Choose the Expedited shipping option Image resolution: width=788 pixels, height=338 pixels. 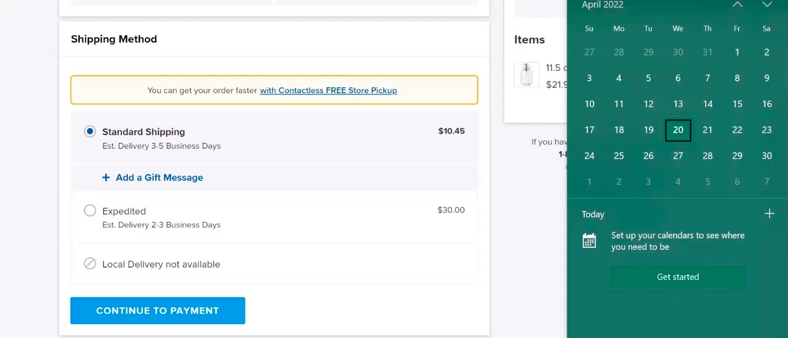[x=90, y=210]
